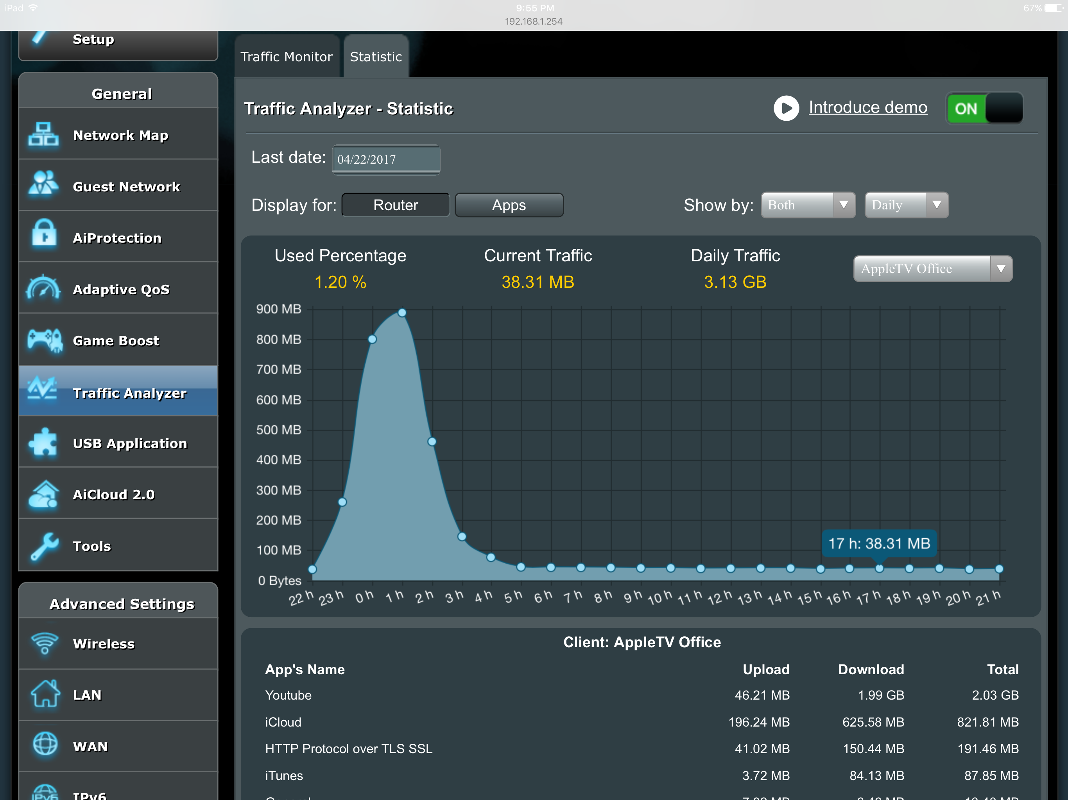Open USB Application puzzle piece icon
This screenshot has height=800, width=1068.
[x=43, y=443]
